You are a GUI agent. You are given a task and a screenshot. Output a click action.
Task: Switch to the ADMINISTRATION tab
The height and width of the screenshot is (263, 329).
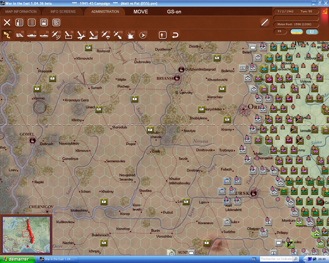point(105,12)
